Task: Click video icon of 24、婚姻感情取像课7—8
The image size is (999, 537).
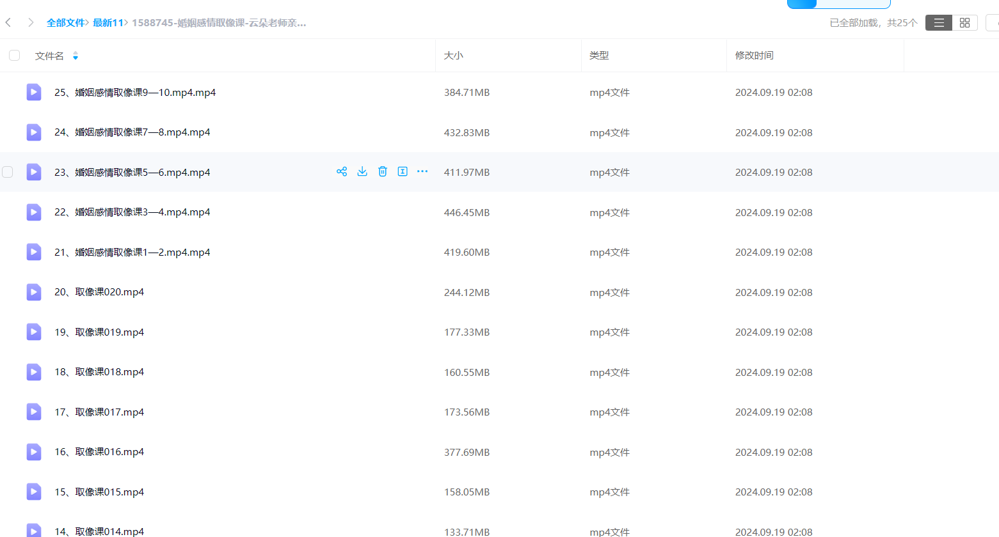Action: (x=34, y=132)
